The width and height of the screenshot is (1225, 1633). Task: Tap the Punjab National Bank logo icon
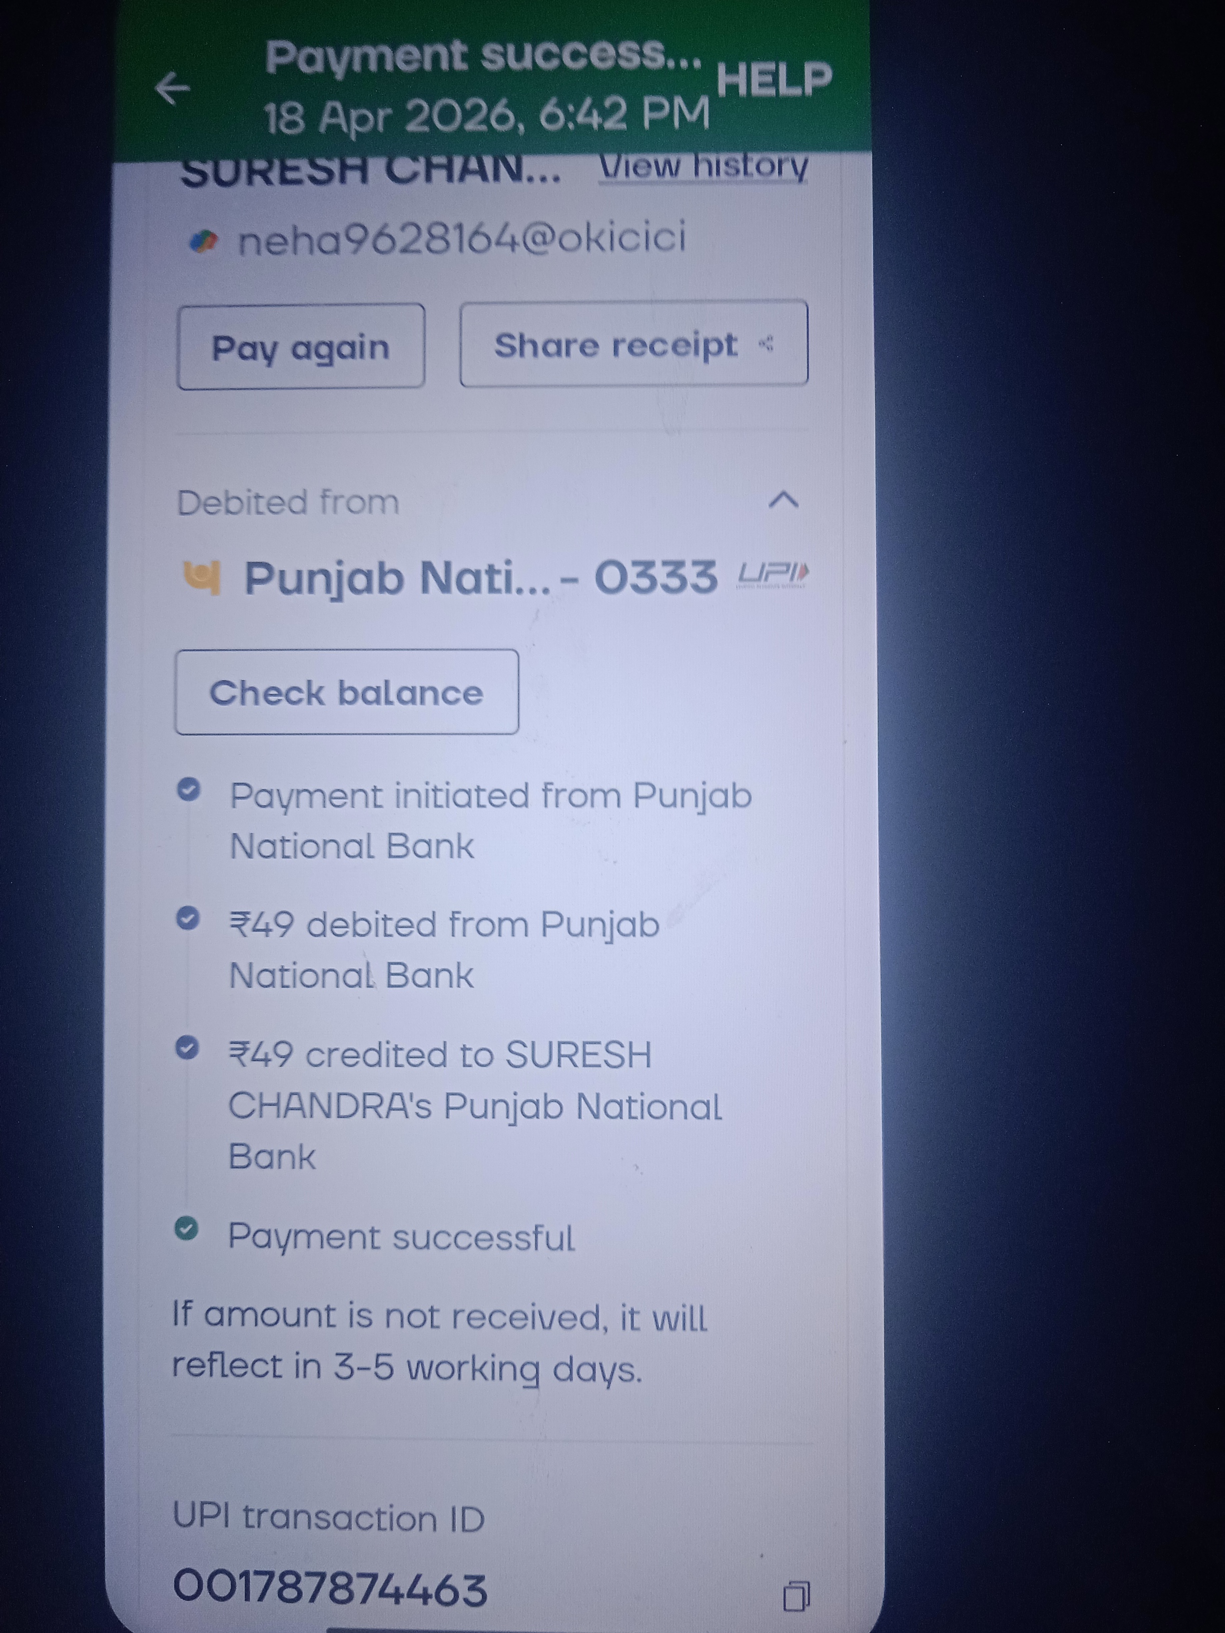(202, 577)
